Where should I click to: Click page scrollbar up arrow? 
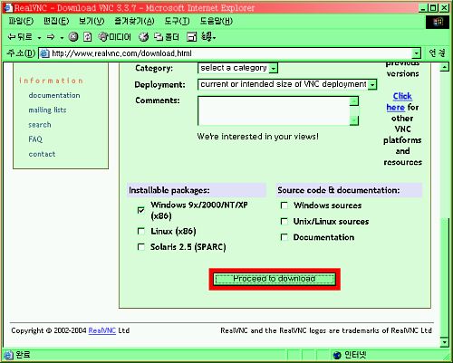tap(444, 67)
